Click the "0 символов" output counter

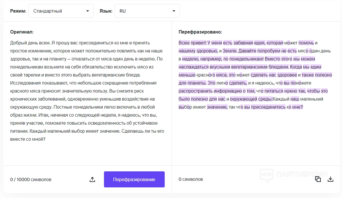tap(190, 179)
